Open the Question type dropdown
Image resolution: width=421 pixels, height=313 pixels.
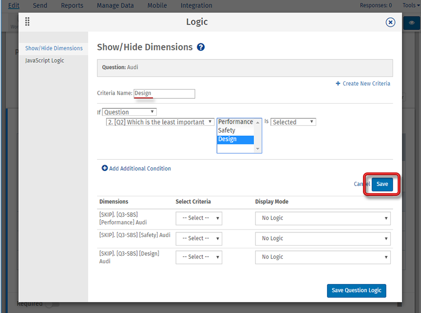(x=130, y=112)
